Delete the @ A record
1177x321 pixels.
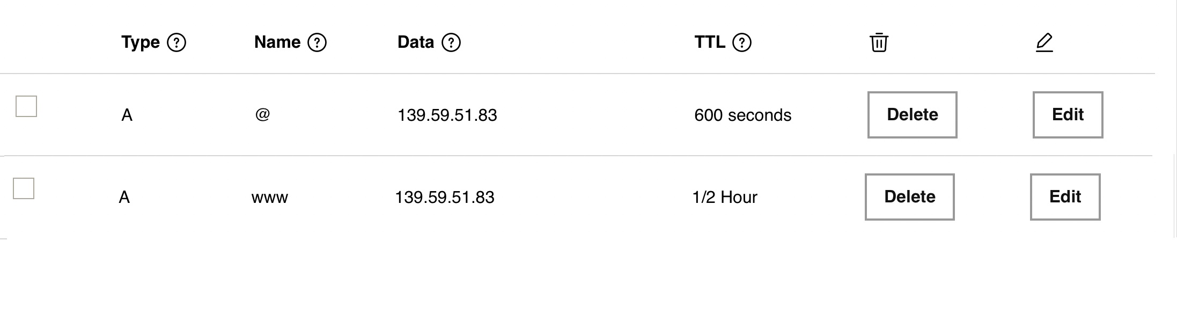(x=913, y=115)
